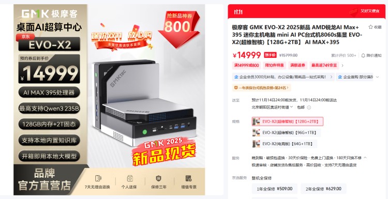388x199 pixels.
Task: Choose 2年全保修 ¥629.00 warranty
Action: pyautogui.click(x=323, y=189)
